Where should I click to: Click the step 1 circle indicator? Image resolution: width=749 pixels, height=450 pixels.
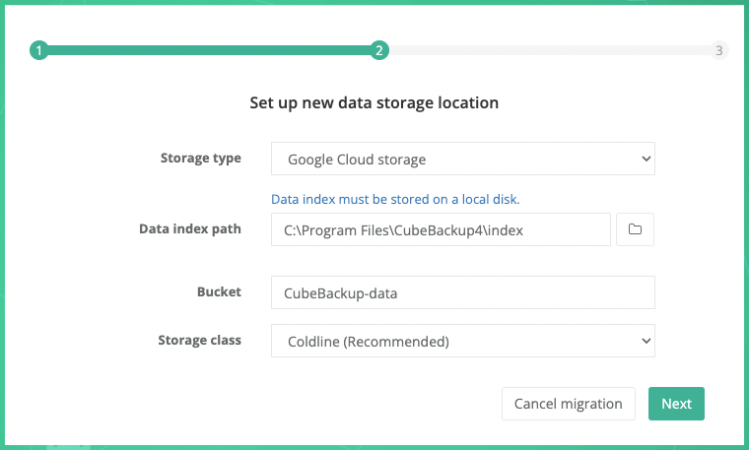click(38, 51)
